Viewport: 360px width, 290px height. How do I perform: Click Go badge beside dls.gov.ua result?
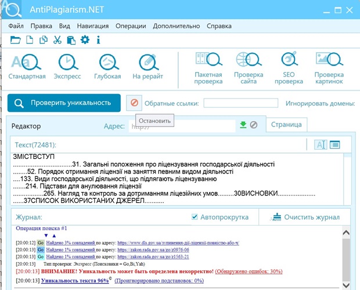click(x=41, y=242)
